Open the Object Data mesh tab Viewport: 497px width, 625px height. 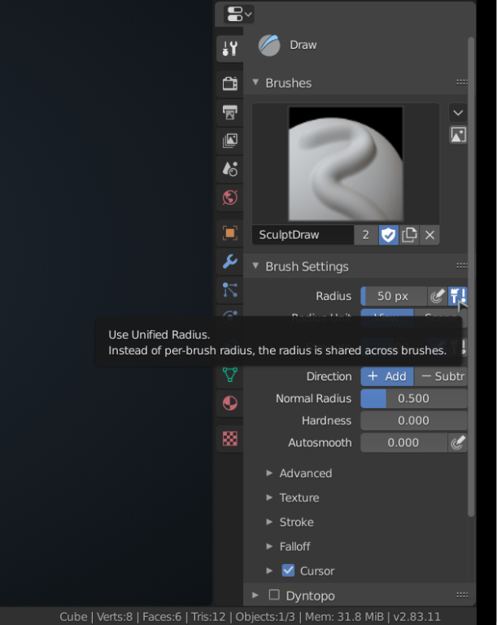(230, 375)
